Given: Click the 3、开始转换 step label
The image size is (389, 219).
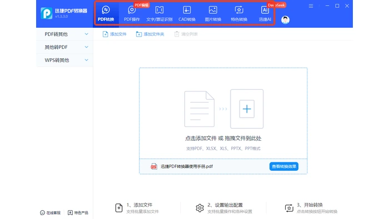Looking at the screenshot, I should click(310, 205).
